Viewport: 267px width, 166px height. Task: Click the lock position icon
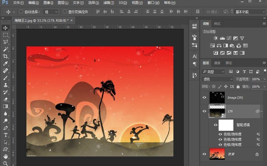226,87
